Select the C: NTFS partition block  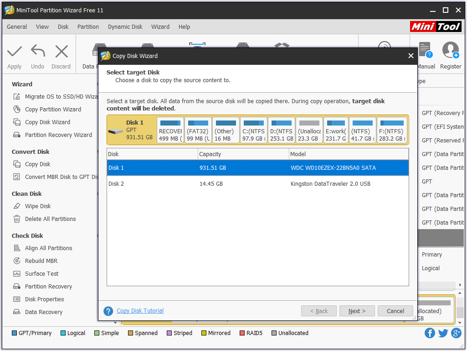point(253,131)
